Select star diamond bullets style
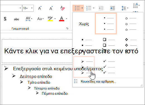 pyautogui.click(x=131, y=45)
